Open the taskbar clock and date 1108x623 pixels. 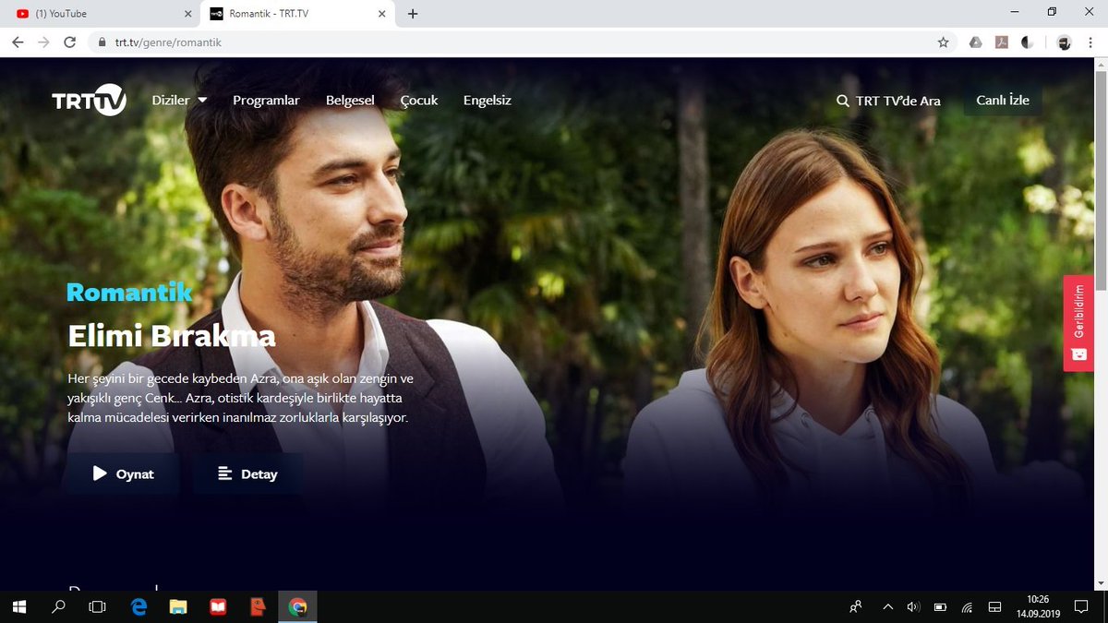coord(1039,606)
